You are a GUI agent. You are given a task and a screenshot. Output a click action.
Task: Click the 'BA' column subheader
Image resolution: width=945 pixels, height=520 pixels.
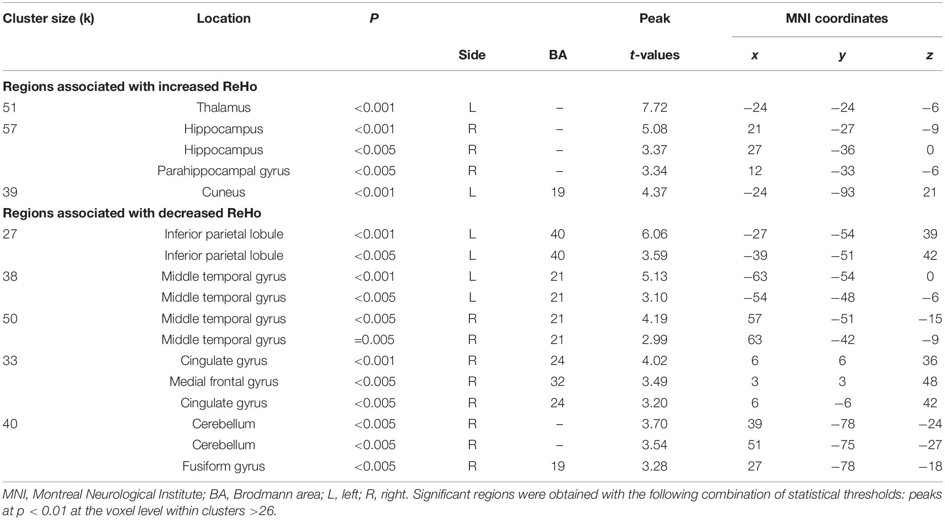558,55
